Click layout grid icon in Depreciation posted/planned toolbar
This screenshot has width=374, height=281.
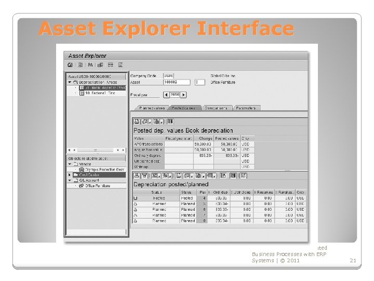209,176
